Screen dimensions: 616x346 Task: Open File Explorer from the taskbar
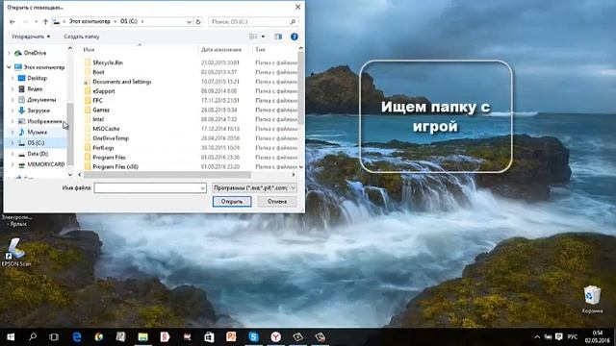click(142, 336)
